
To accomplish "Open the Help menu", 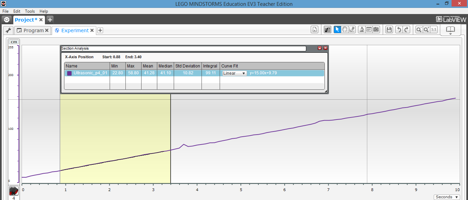I will (44, 11).
